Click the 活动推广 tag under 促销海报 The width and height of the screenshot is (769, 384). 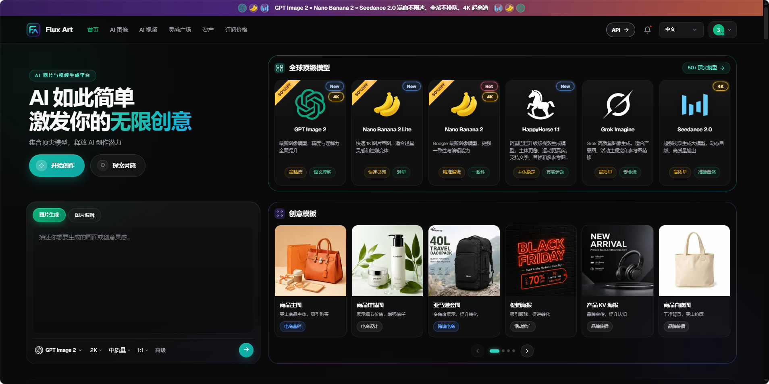click(523, 326)
